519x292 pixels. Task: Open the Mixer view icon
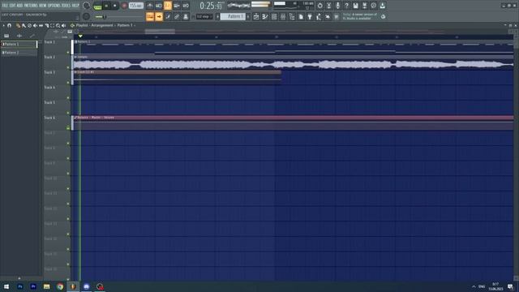click(x=283, y=16)
